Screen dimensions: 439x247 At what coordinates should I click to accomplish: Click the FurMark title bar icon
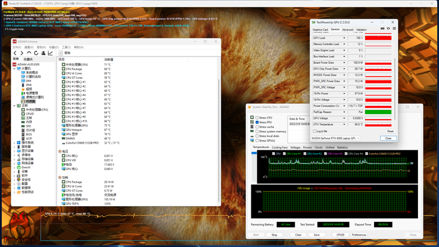[x=5, y=4]
